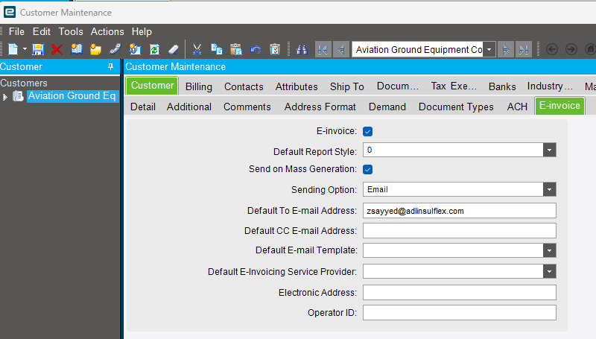Delete the record using the red X icon
Screen dimensions: 596x339
click(57, 49)
